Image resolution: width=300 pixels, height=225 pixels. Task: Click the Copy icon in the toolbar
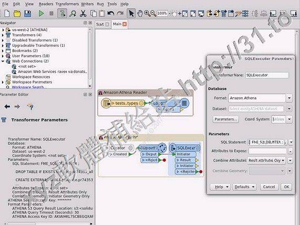tap(93, 14)
